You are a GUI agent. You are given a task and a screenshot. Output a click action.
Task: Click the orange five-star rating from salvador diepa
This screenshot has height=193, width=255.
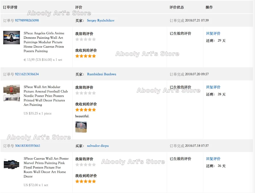pos(85,182)
